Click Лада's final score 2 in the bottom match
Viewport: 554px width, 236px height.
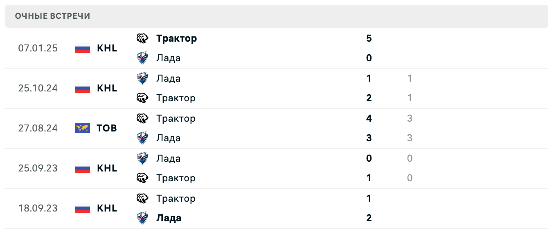click(x=369, y=218)
